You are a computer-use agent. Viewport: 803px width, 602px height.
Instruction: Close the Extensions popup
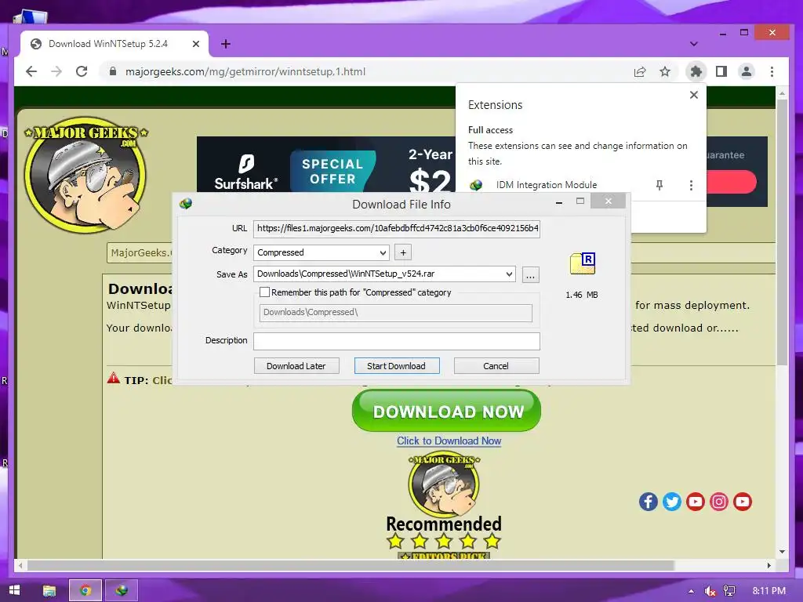click(694, 95)
